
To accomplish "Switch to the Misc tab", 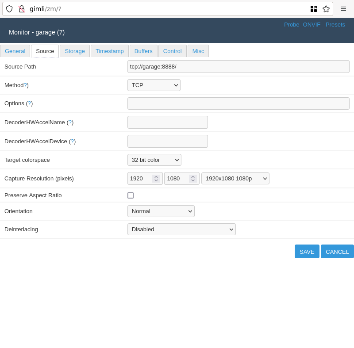I will click(198, 51).
